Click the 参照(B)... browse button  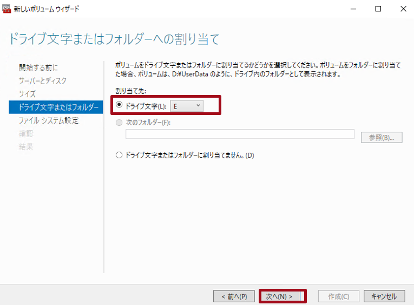[382, 137]
